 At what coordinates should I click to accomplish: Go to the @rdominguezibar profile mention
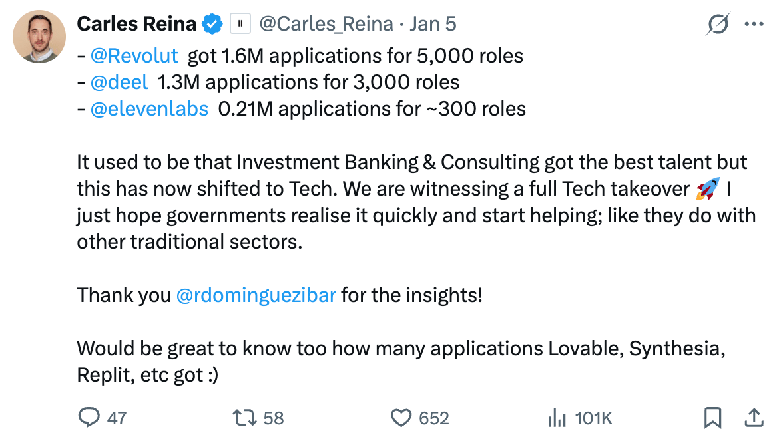pyautogui.click(x=256, y=295)
